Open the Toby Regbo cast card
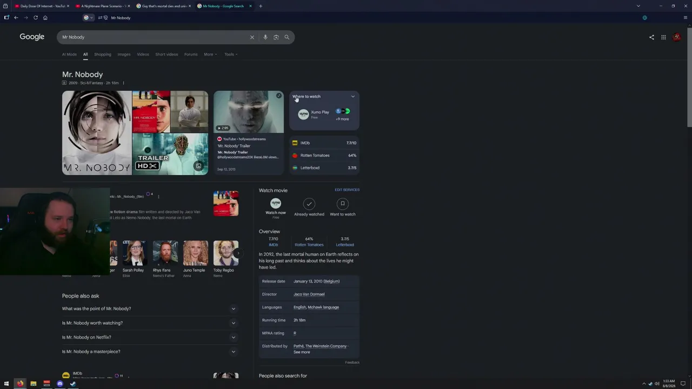692x389 pixels. (x=225, y=259)
